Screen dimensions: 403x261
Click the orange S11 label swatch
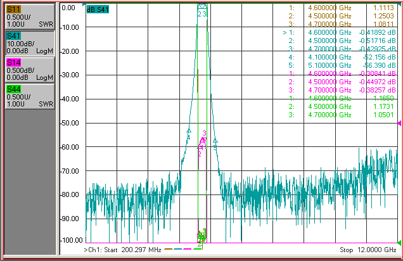13,10
